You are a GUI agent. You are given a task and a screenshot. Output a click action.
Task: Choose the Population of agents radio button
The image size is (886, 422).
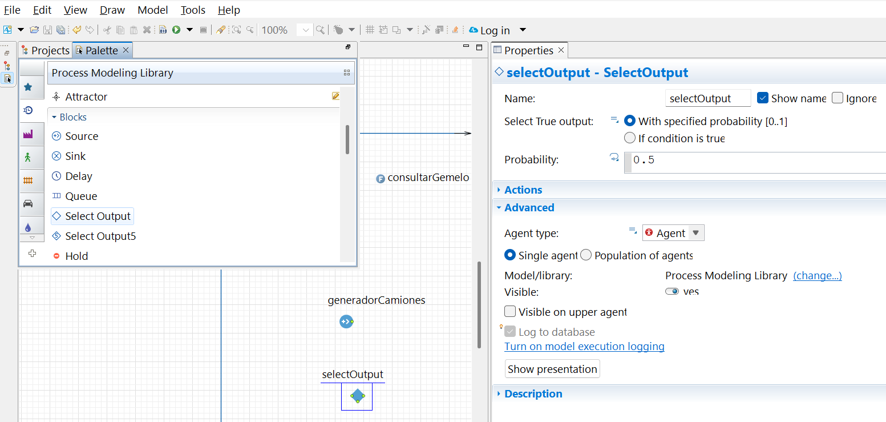[x=586, y=255]
